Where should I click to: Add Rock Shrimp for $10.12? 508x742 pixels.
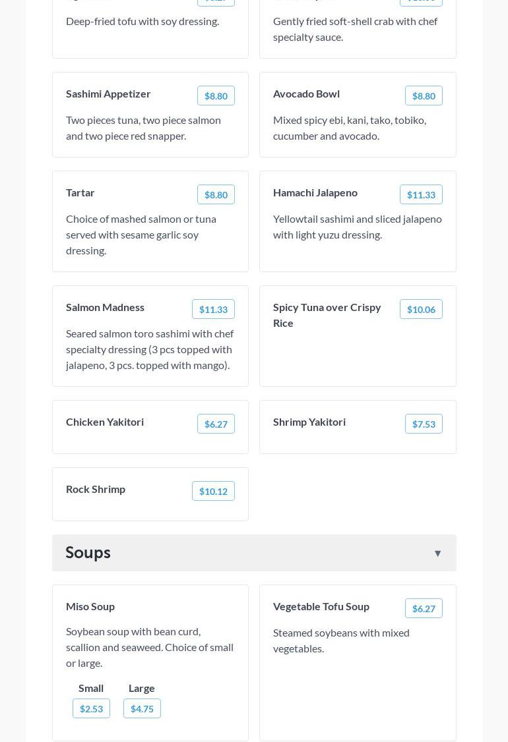point(213,491)
